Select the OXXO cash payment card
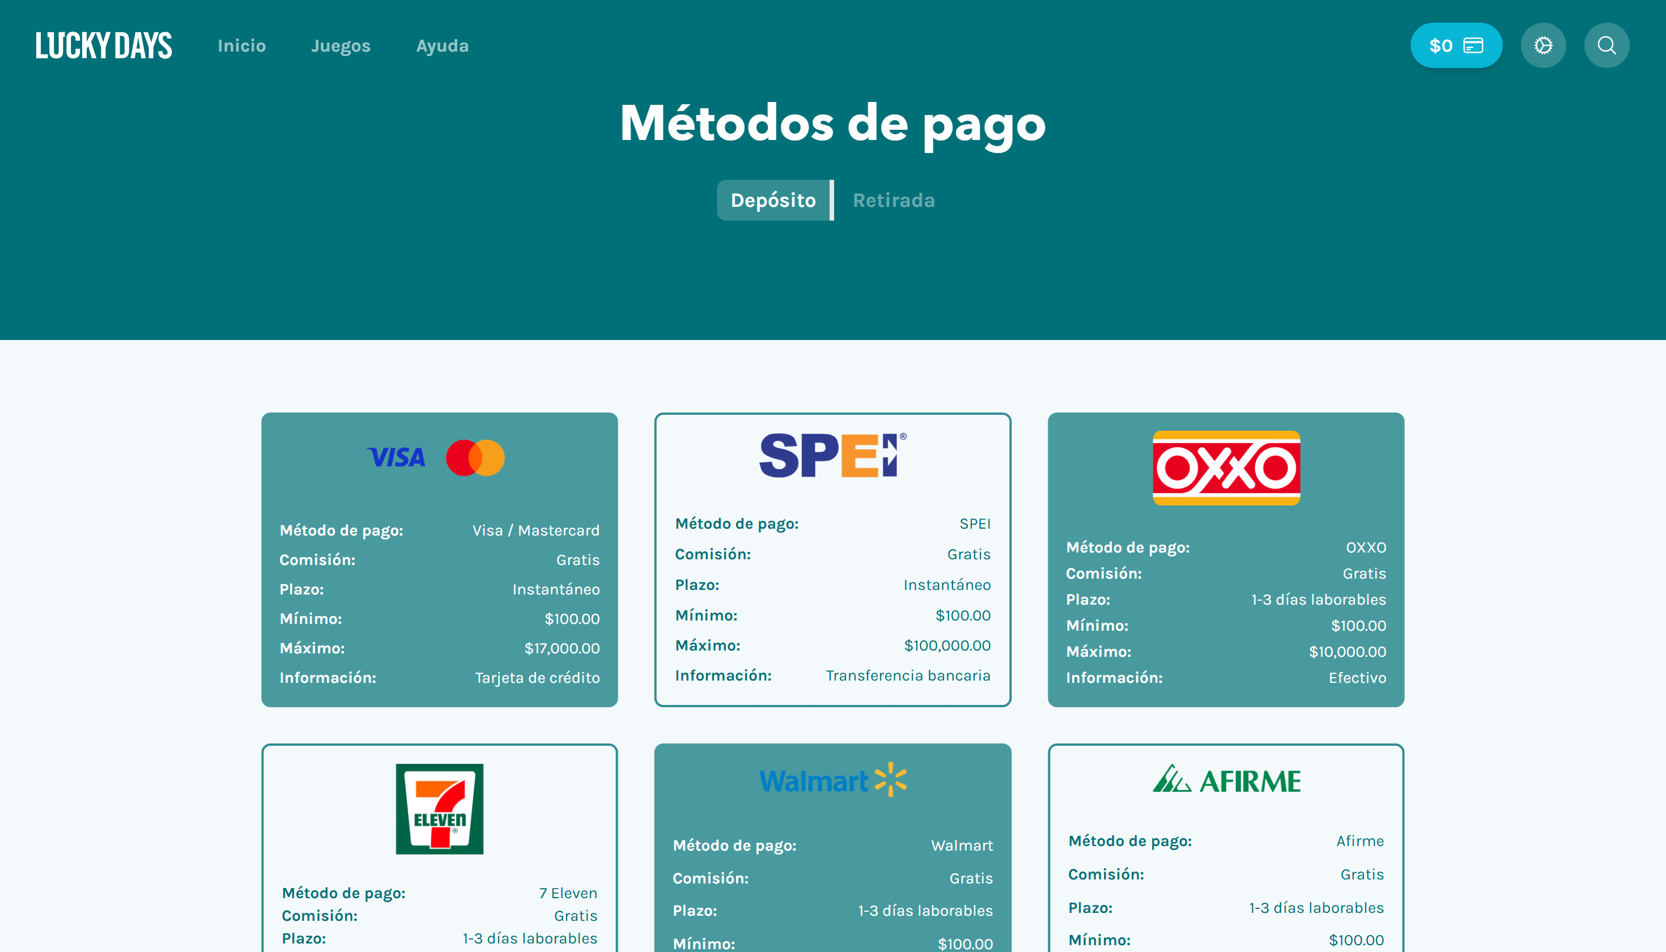 point(1225,588)
